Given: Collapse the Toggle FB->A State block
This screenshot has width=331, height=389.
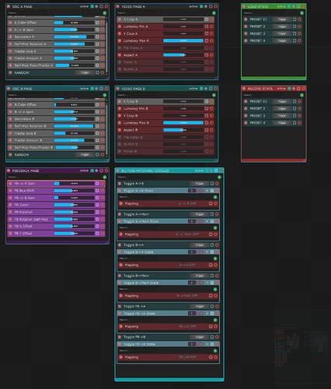Looking at the screenshot, I should (207, 314).
